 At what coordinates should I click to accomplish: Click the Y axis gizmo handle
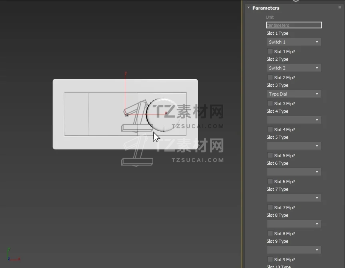126,74
